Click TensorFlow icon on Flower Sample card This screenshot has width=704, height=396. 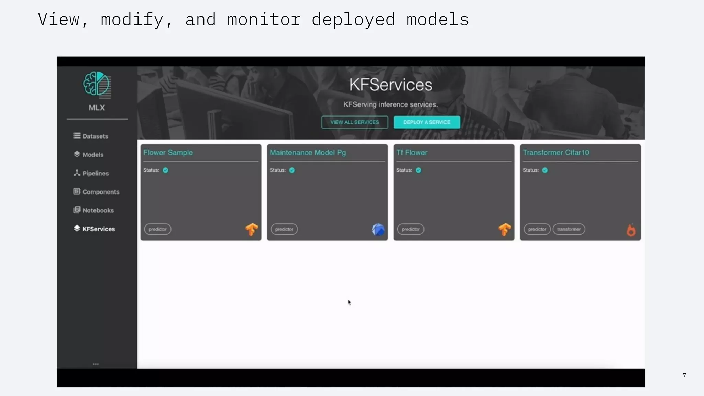252,229
